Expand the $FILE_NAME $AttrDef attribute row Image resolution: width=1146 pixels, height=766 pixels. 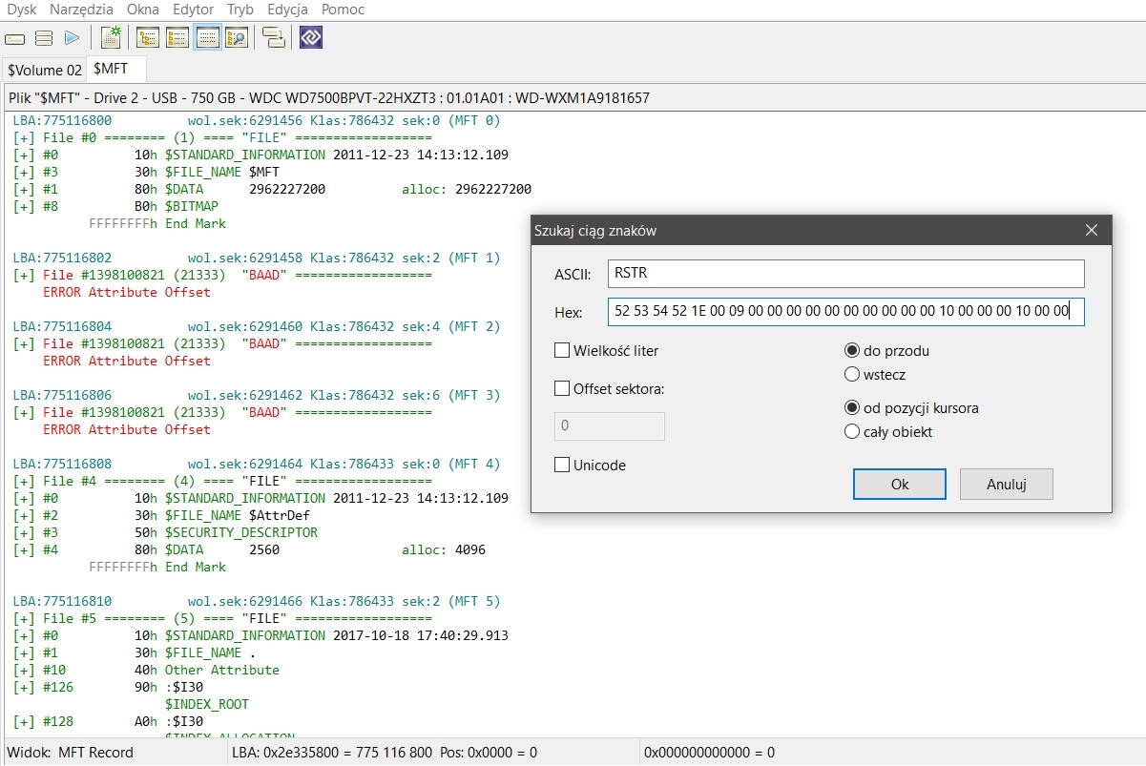coord(25,515)
